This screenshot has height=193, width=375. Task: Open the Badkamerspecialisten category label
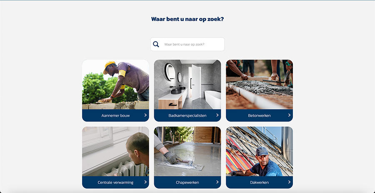click(x=187, y=116)
